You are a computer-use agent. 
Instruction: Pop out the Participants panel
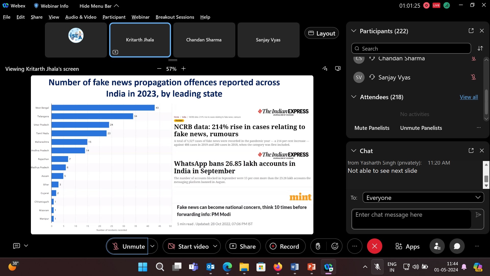pyautogui.click(x=471, y=31)
